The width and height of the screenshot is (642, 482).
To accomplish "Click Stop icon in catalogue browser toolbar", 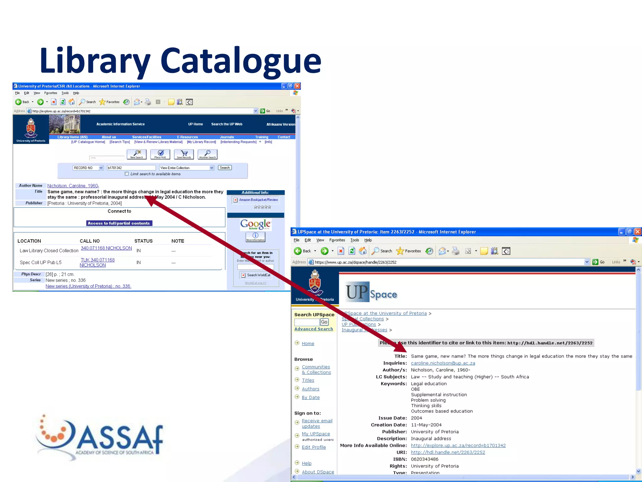I will tap(54, 102).
